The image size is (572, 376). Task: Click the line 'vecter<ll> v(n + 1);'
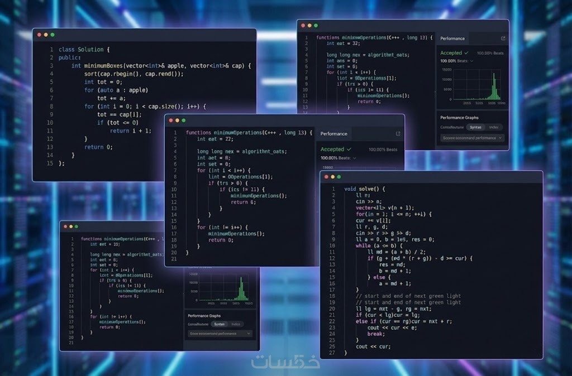385,208
